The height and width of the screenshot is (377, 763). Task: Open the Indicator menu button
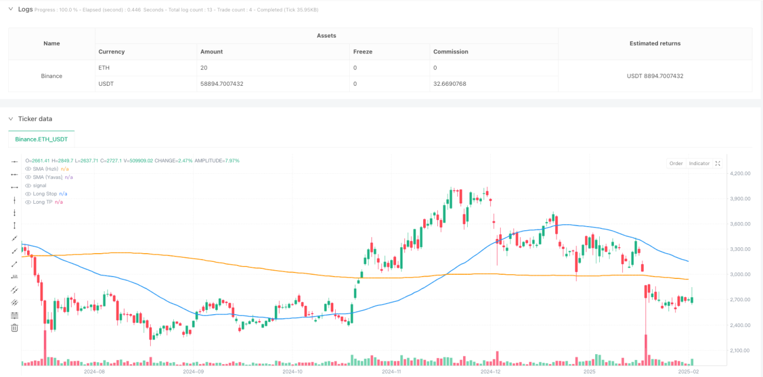click(699, 163)
